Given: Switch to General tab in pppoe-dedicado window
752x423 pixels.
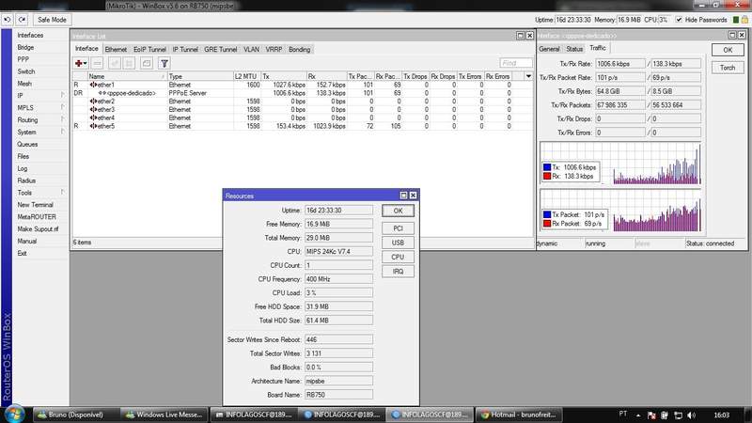Looking at the screenshot, I should click(549, 49).
